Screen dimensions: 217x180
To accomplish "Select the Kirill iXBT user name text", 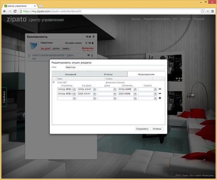I will click(x=62, y=82).
